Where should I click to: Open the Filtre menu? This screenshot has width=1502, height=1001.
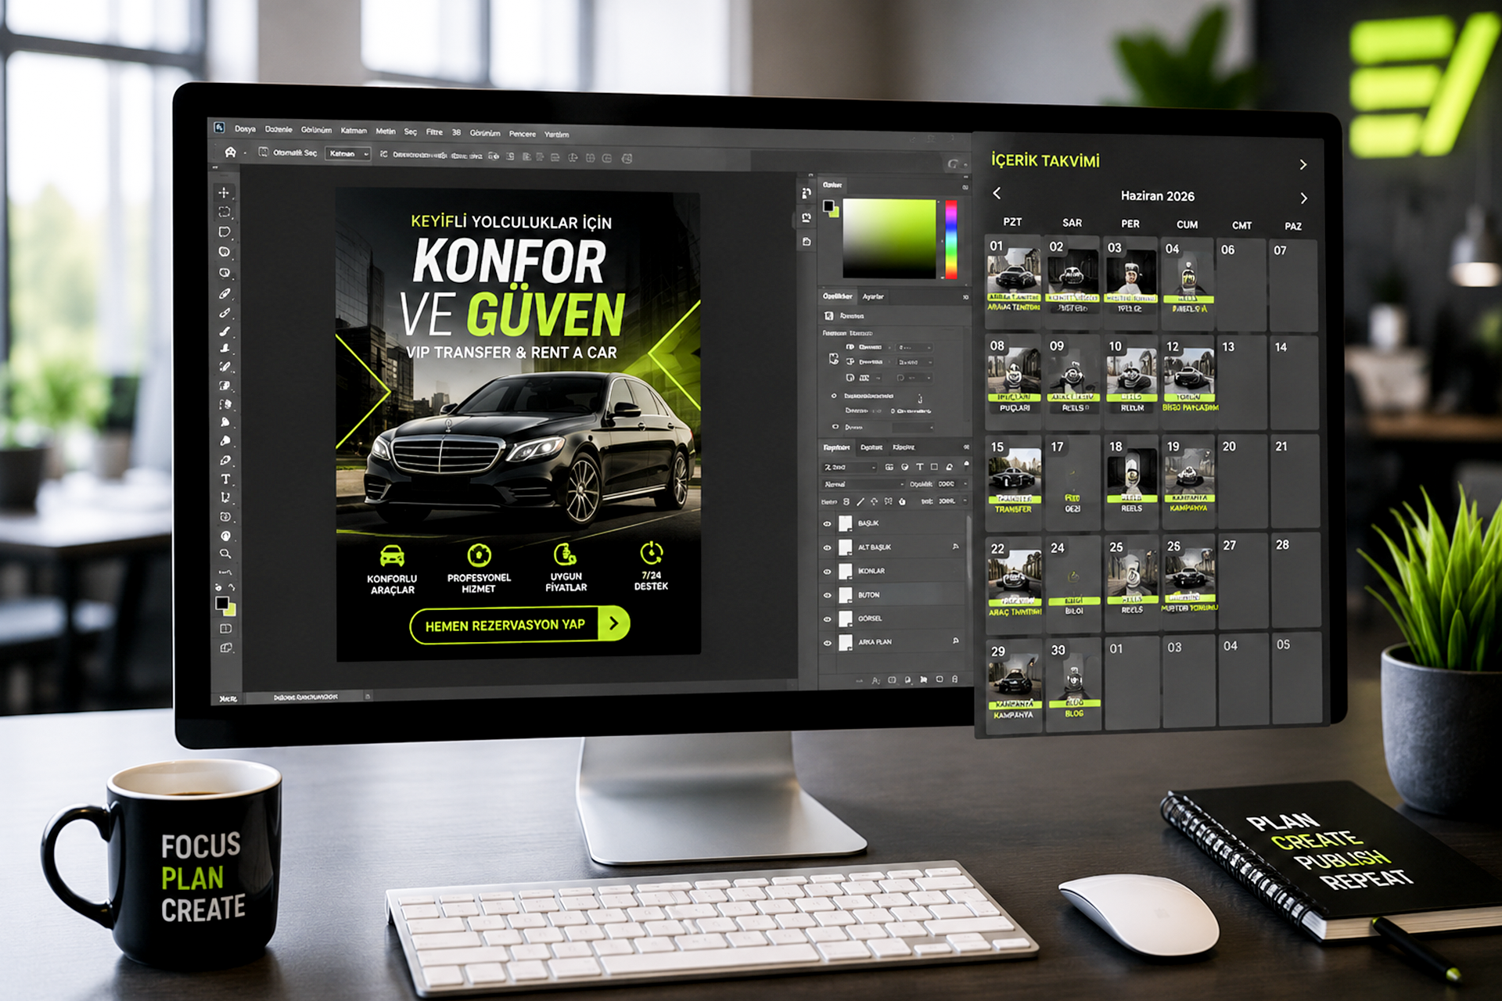[x=434, y=132]
